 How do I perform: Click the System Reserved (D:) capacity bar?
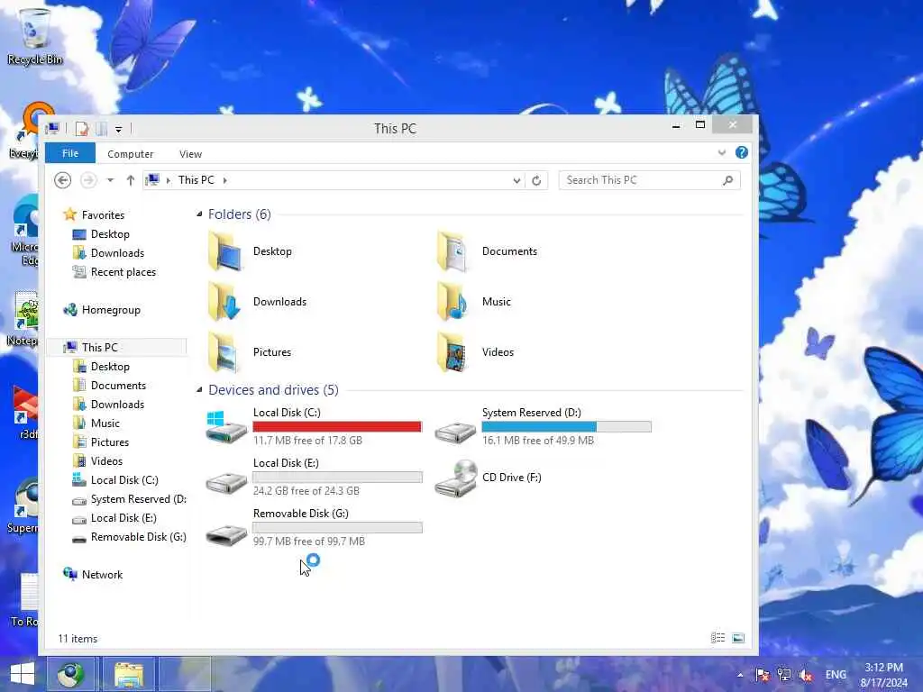[566, 426]
